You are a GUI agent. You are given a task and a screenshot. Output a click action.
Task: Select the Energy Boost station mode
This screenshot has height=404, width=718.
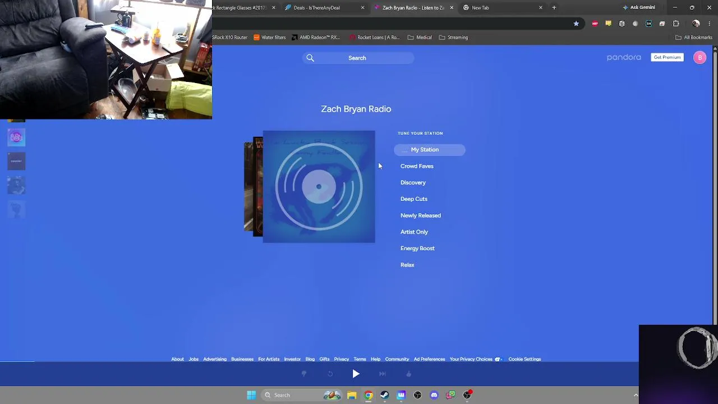[417, 248]
